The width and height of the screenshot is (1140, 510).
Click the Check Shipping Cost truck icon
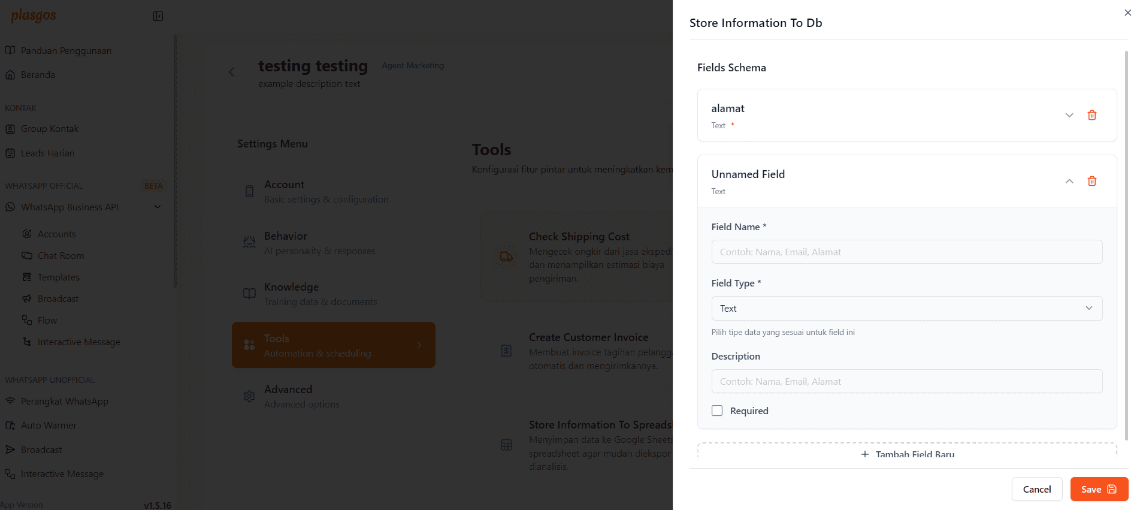(506, 257)
